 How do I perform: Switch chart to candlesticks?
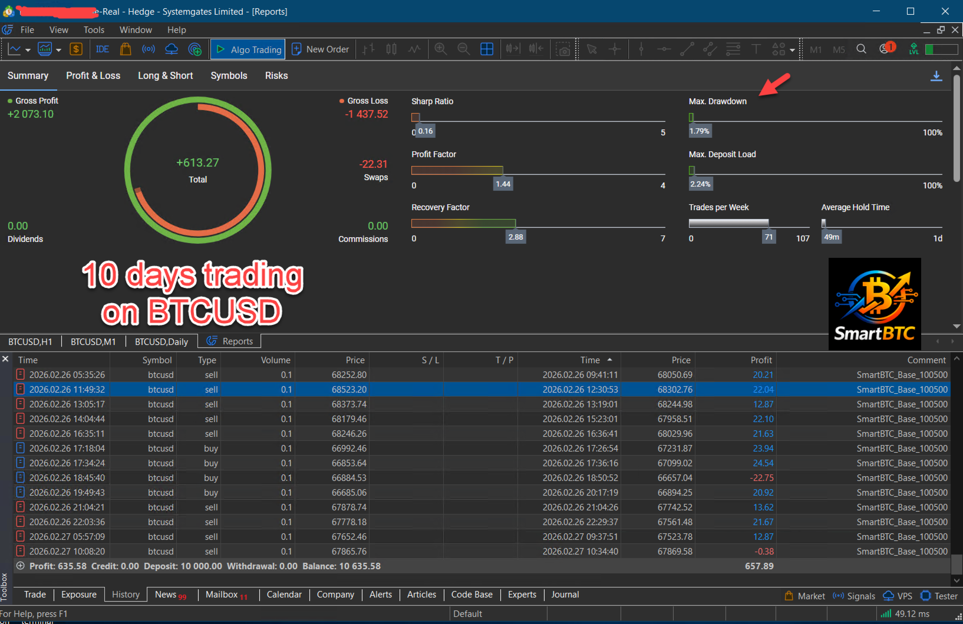(391, 49)
